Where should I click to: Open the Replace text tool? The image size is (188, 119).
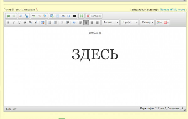tap(27, 16)
